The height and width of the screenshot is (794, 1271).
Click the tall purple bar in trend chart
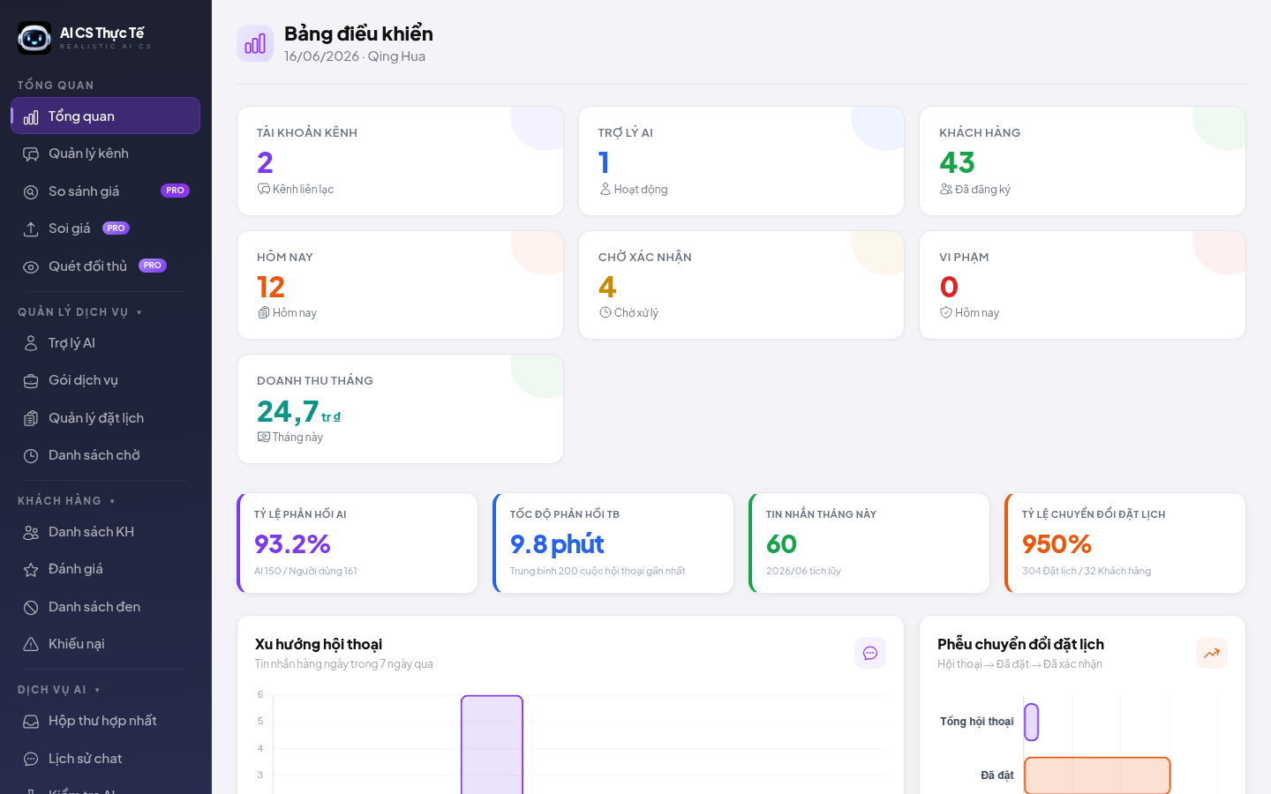point(492,745)
